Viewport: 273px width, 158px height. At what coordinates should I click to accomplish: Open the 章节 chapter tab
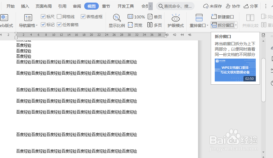(x=106, y=6)
